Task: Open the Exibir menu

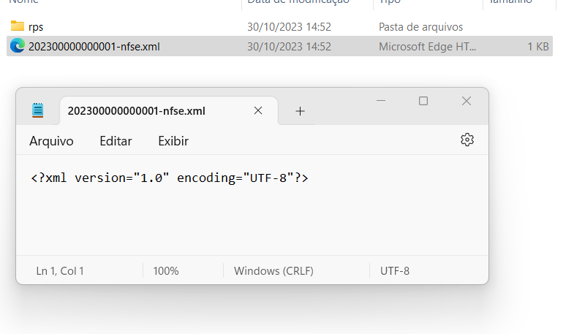Action: (x=173, y=141)
